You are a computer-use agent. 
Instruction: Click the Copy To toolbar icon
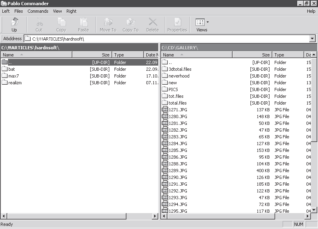click(x=130, y=22)
